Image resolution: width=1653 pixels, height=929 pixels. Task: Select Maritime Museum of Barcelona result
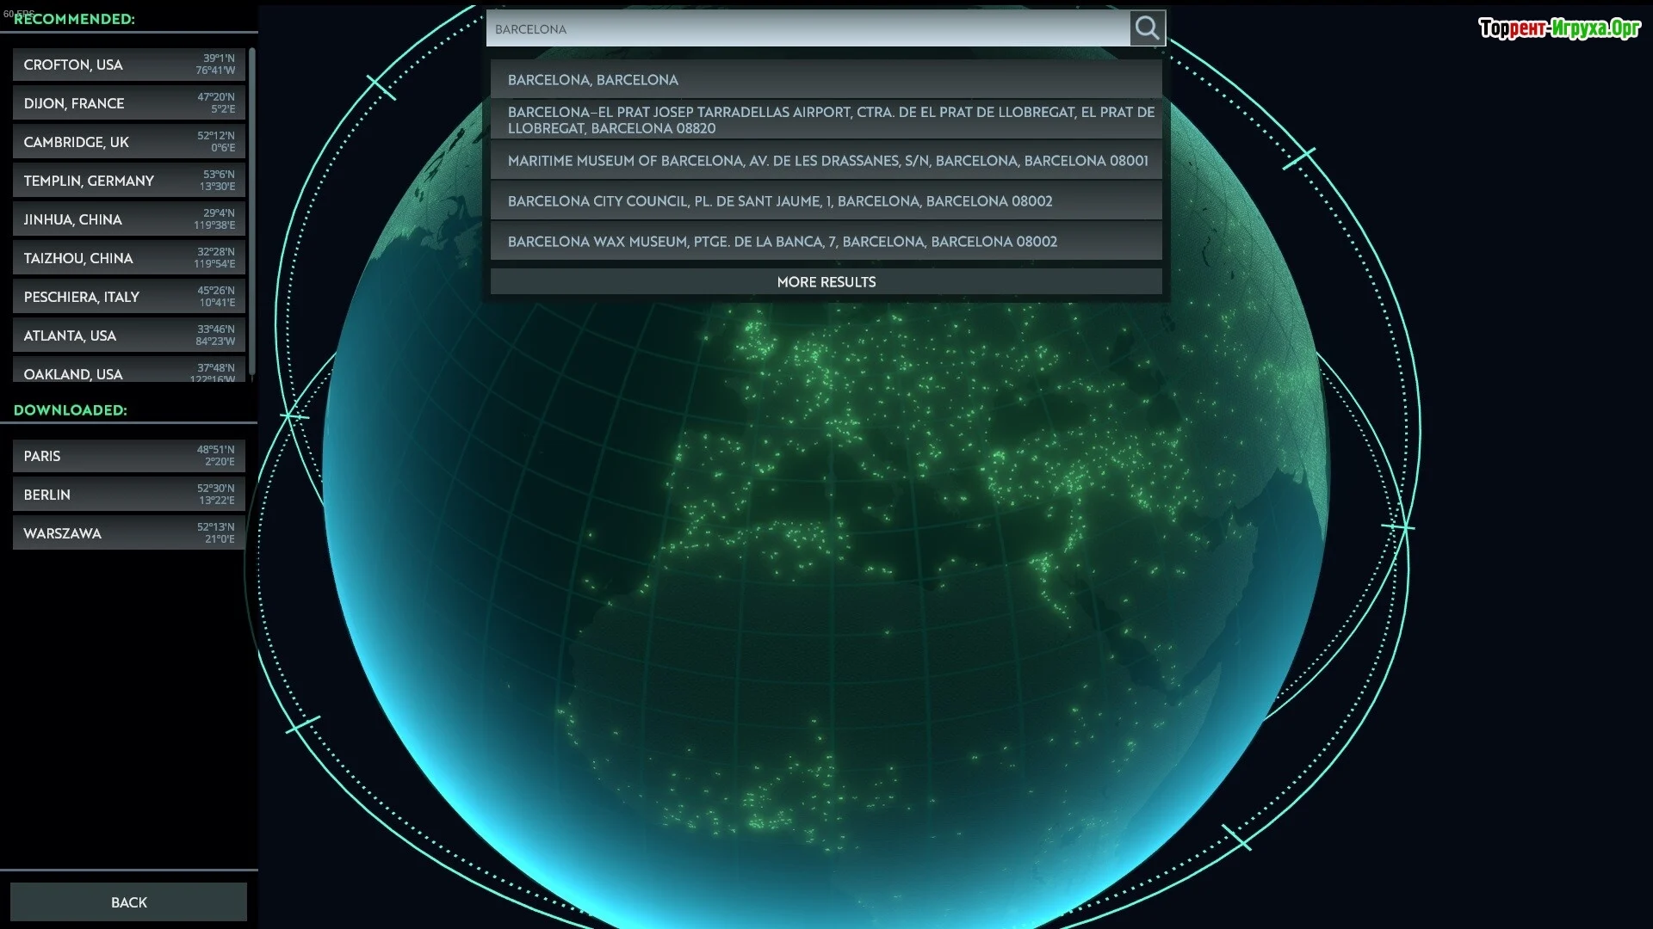[826, 161]
